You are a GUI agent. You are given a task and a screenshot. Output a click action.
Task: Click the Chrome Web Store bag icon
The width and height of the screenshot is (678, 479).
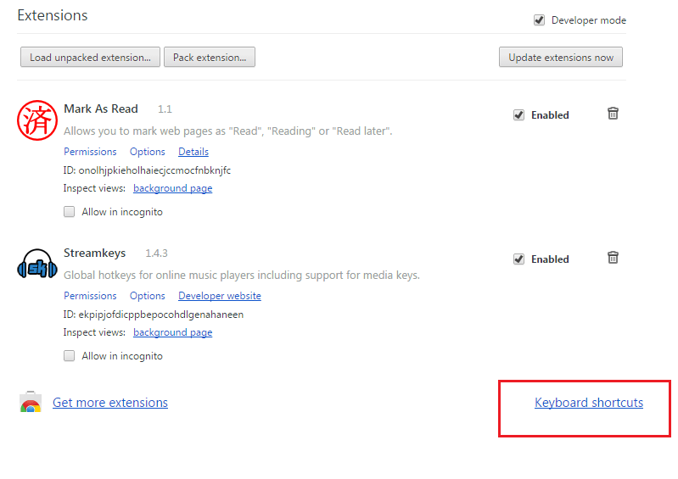click(31, 402)
